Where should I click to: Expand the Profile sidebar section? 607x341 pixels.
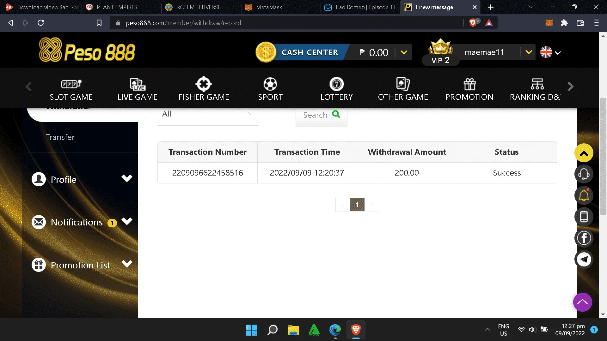point(127,178)
